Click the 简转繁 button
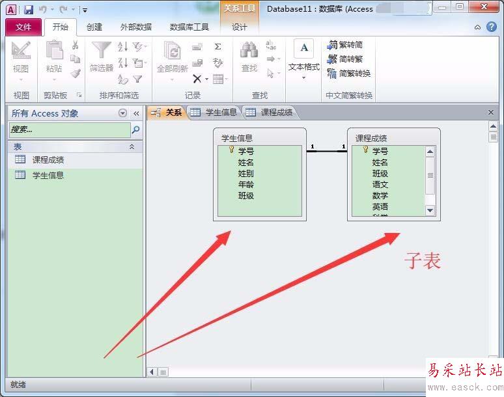This screenshot has height=397, width=504. [x=345, y=59]
